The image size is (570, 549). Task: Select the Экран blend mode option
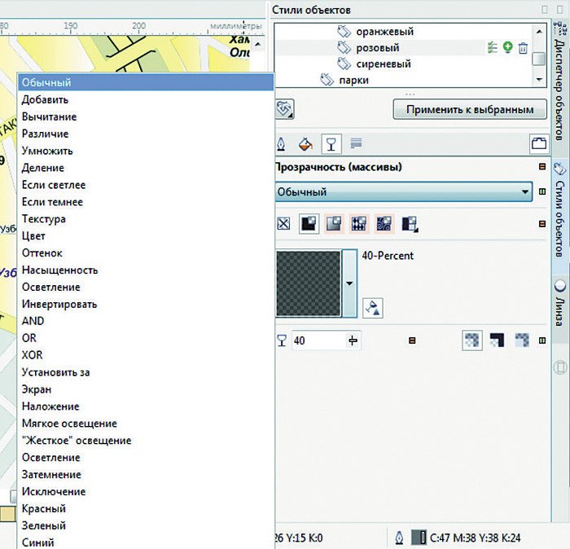coord(37,389)
